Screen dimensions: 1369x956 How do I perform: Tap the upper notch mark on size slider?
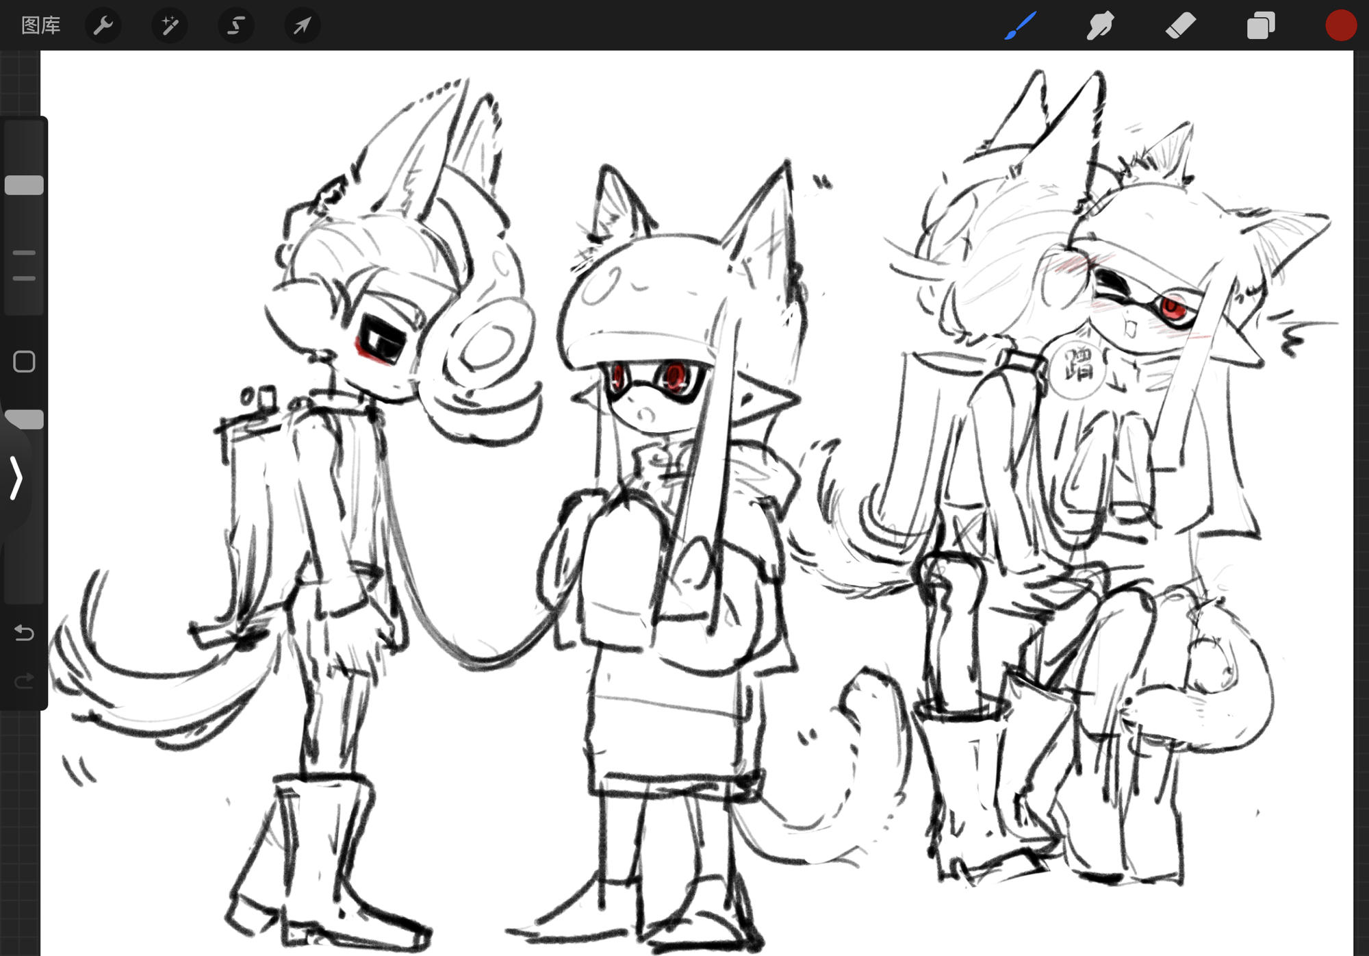point(24,253)
